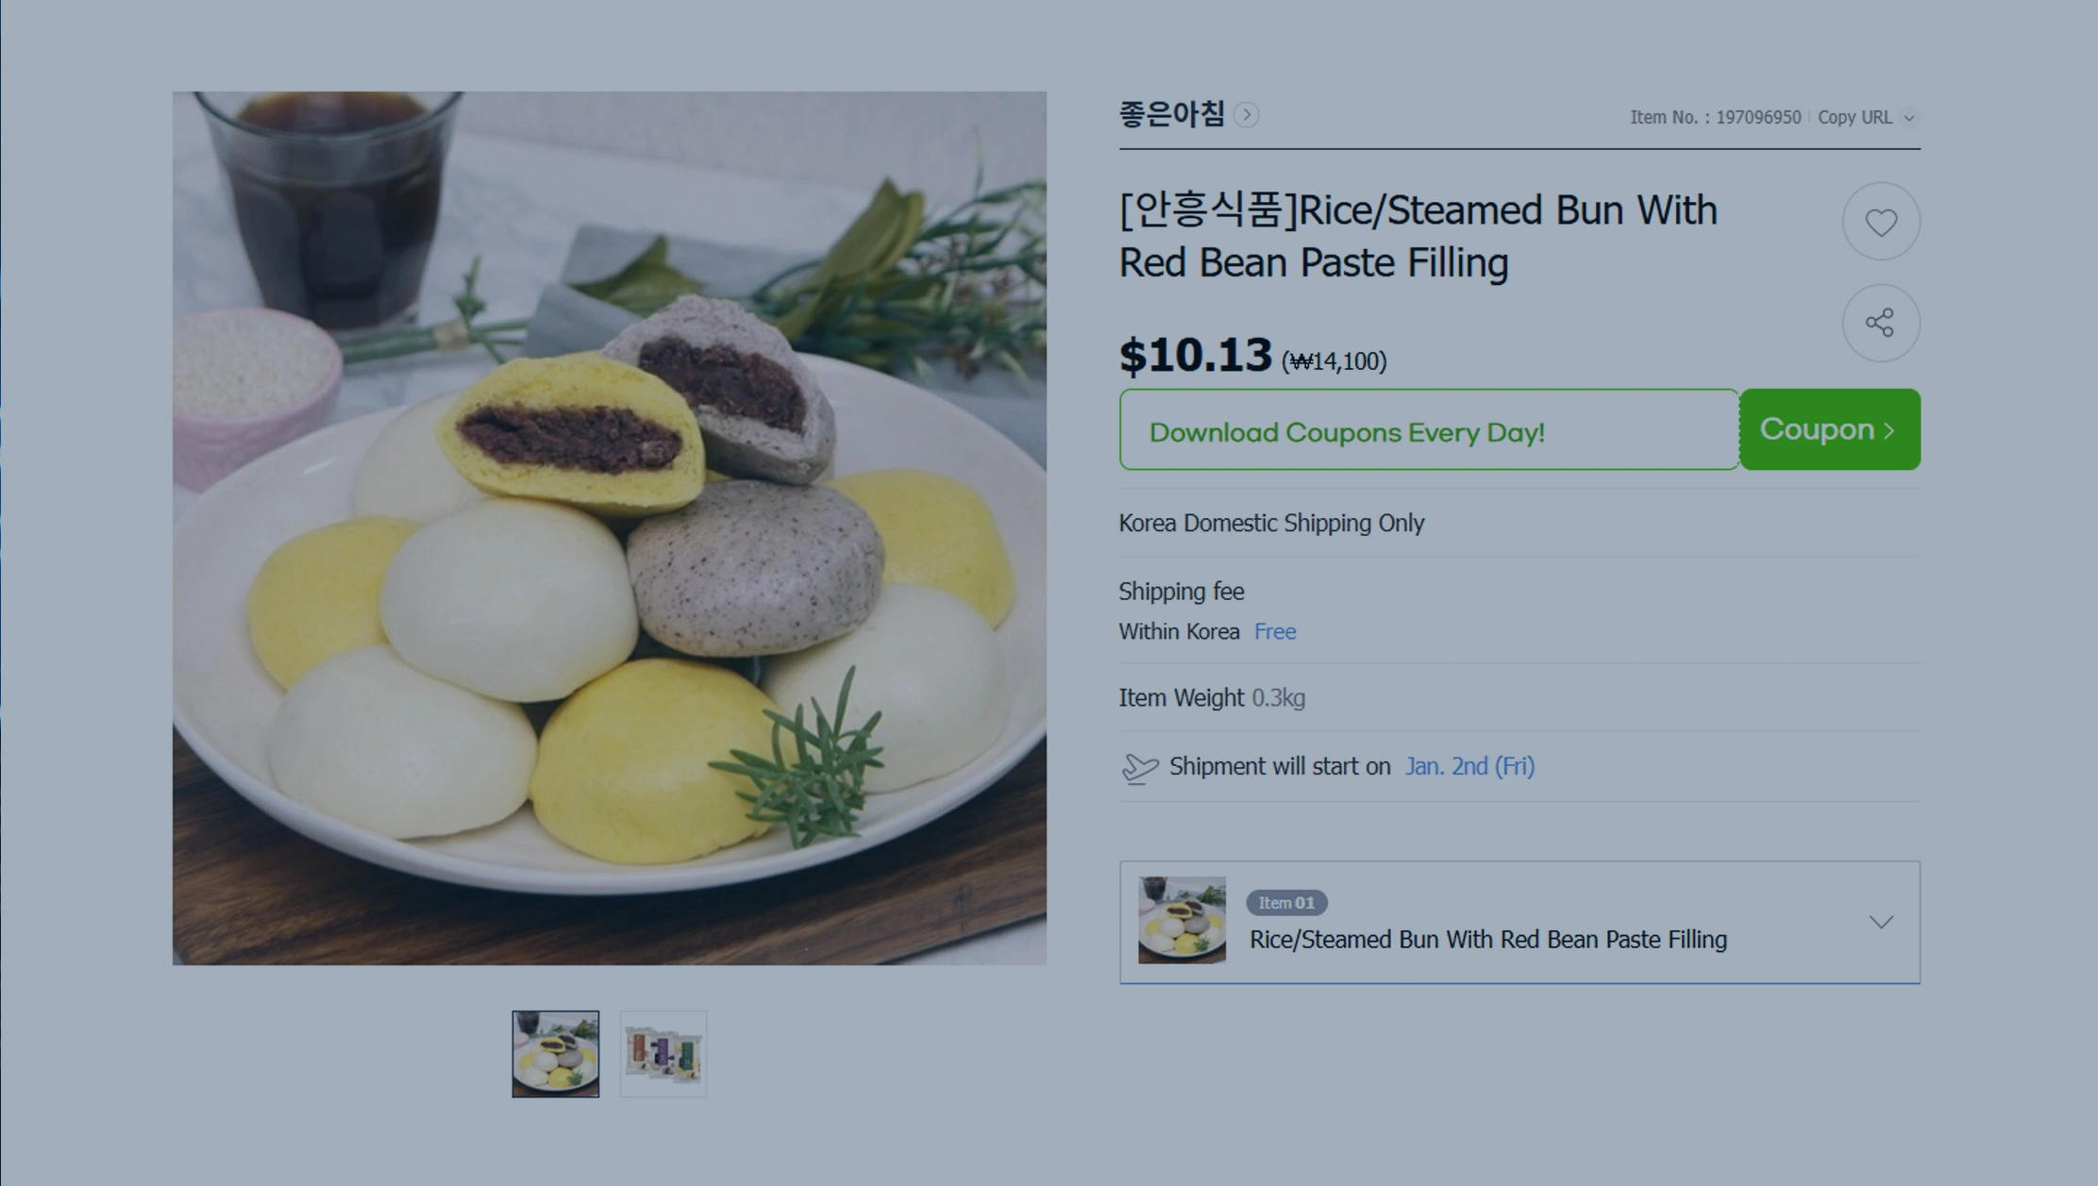Open seller shop arrow next to 좋은아침
The height and width of the screenshot is (1186, 2098).
pos(1246,115)
